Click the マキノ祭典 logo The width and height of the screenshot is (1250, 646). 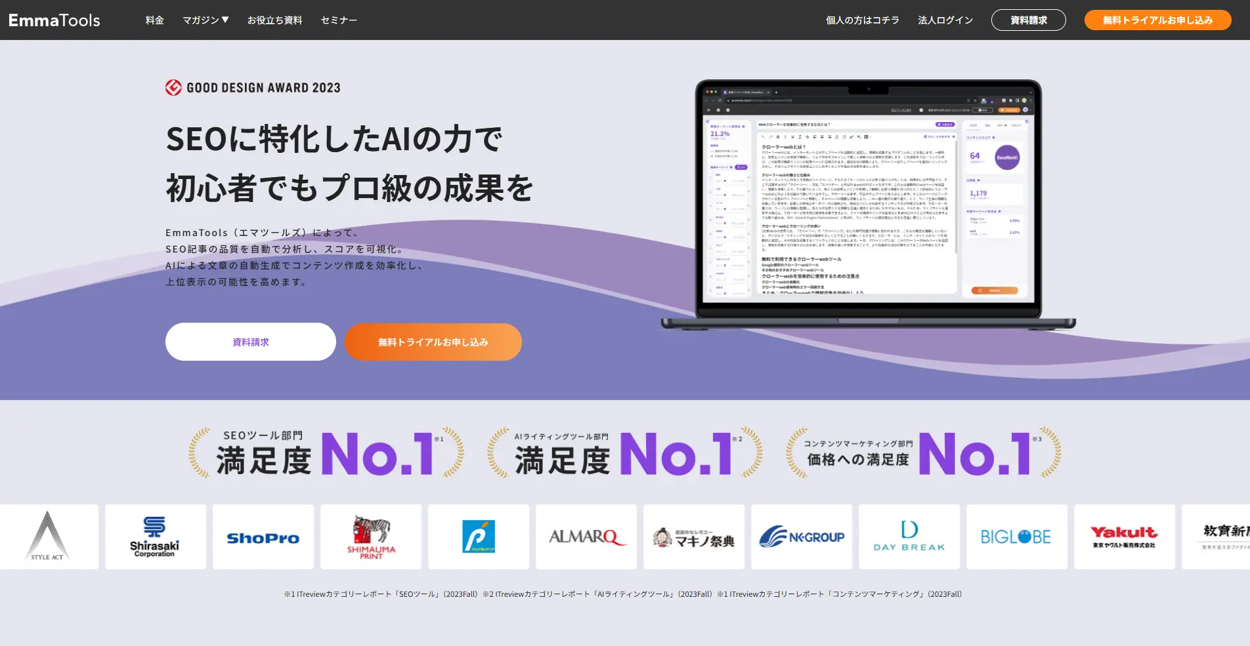tap(694, 536)
